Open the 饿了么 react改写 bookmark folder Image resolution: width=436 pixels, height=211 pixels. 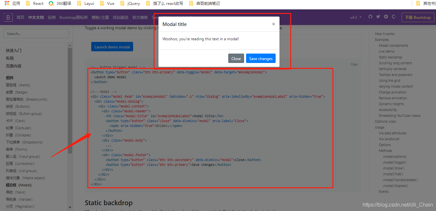(164, 3)
